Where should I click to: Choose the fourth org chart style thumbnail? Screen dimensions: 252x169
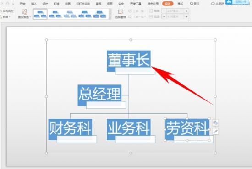pos(85,14)
